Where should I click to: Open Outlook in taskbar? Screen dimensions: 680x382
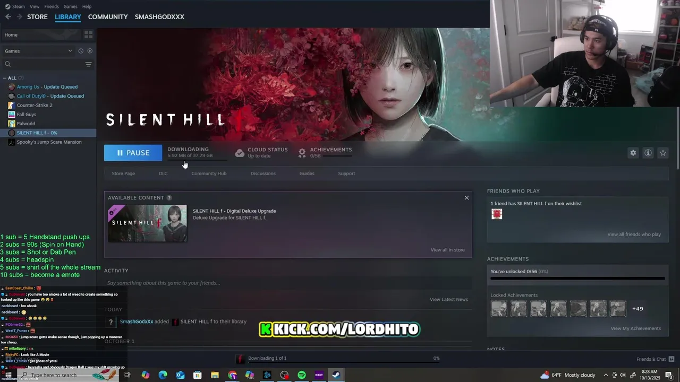[x=180, y=375]
